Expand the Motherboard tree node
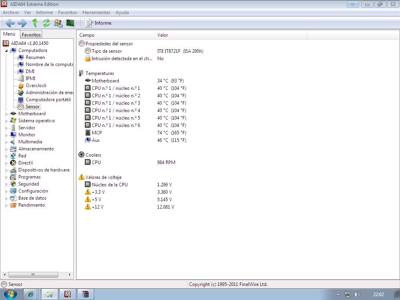 pyautogui.click(x=6, y=114)
